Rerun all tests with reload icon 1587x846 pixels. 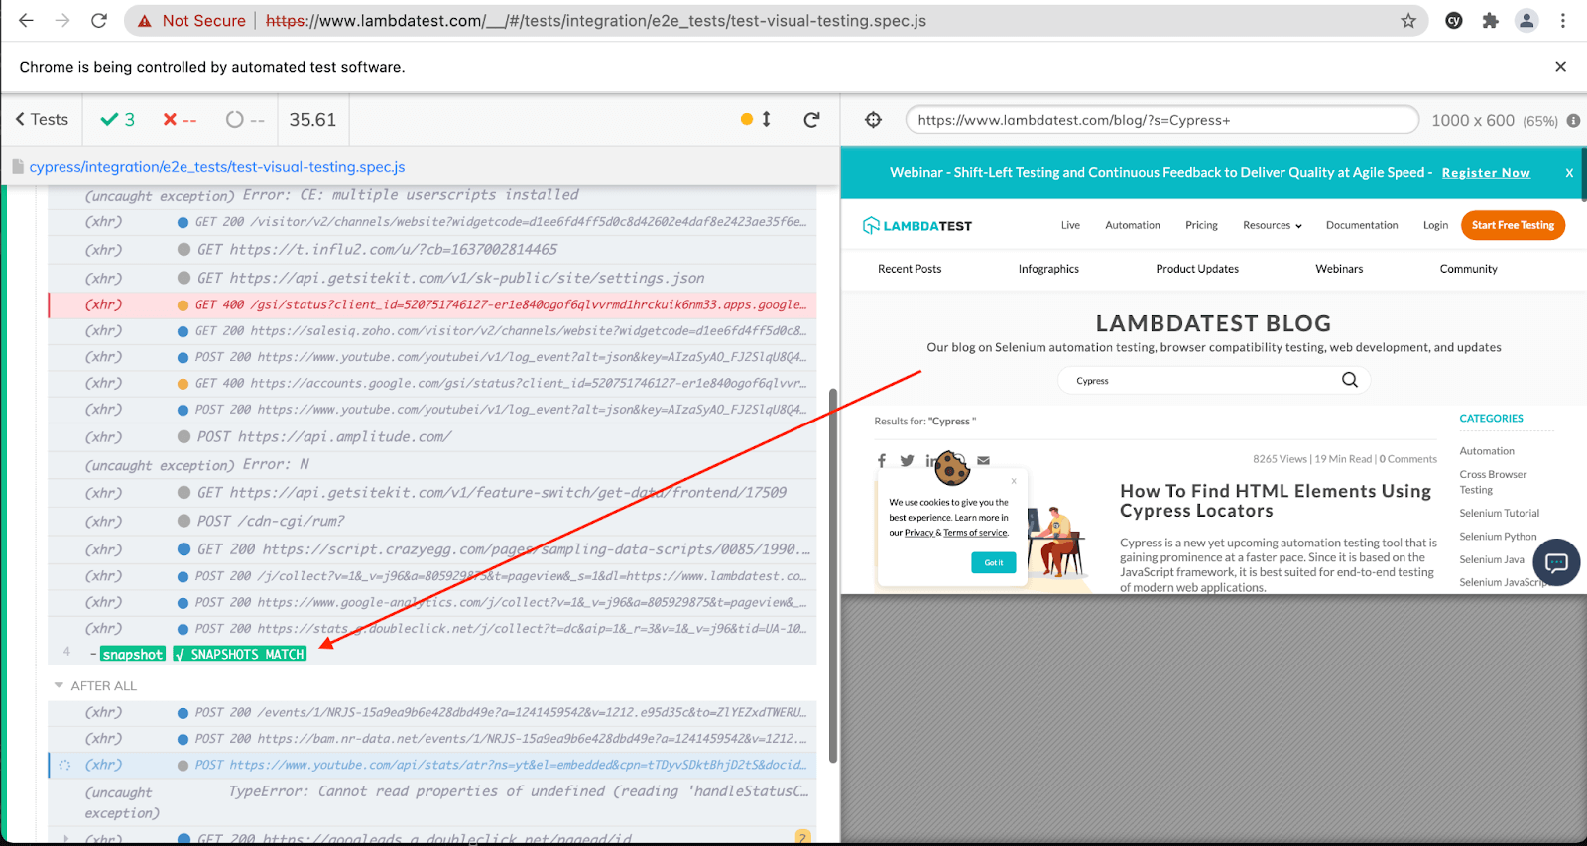click(811, 120)
